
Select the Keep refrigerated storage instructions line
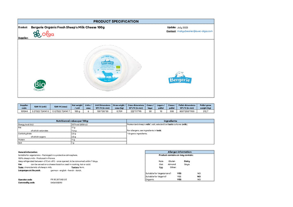58,161
